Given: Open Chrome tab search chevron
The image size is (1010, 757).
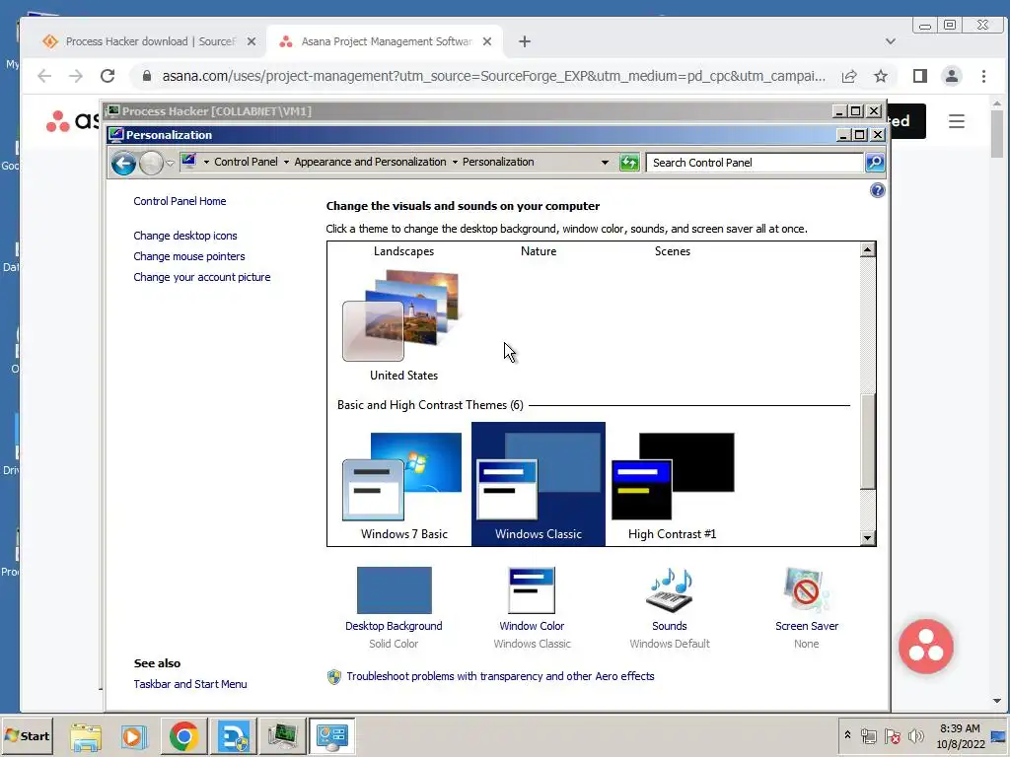Looking at the screenshot, I should (x=891, y=41).
